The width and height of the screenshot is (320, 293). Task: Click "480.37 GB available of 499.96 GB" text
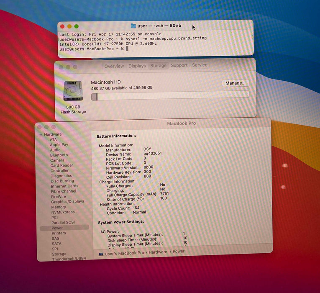point(122,88)
